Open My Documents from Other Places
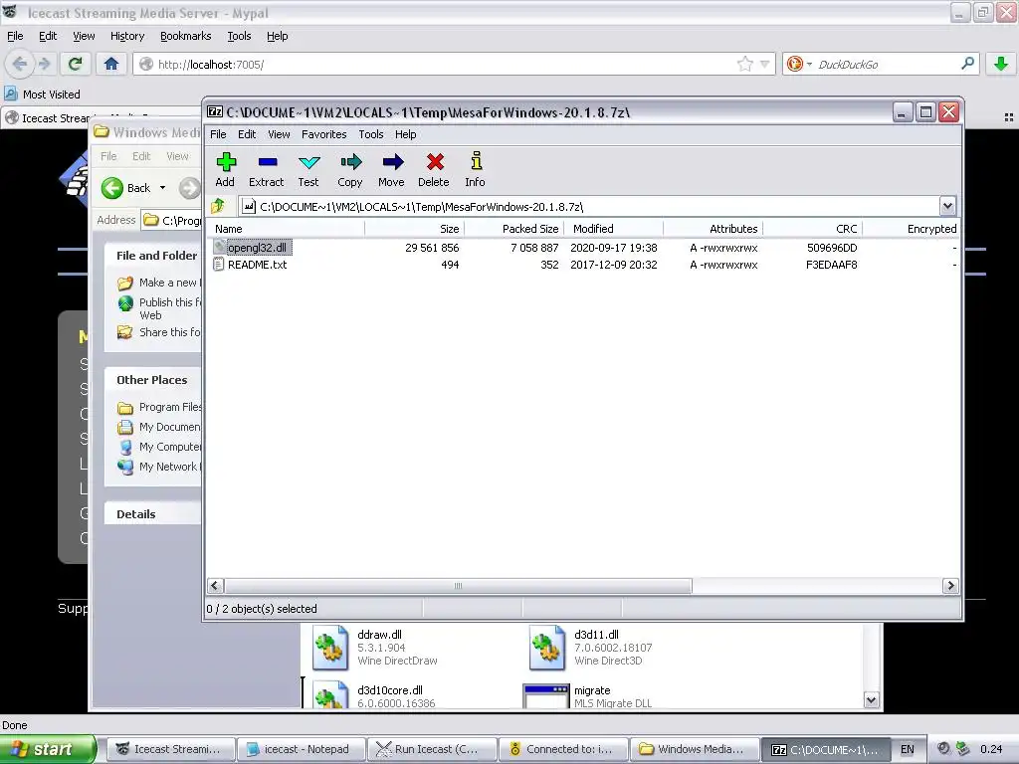The image size is (1019, 764). pos(160,427)
